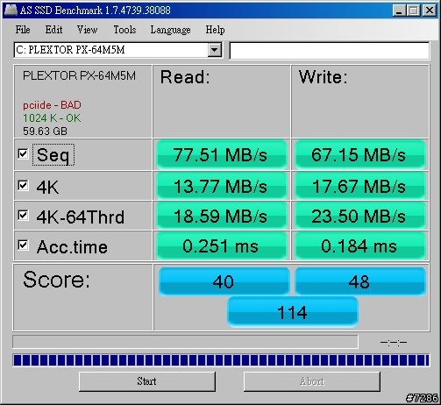Click the 4K-64Thrd read result 18.59 MB/s
The width and height of the screenshot is (441, 405).
[x=222, y=216]
